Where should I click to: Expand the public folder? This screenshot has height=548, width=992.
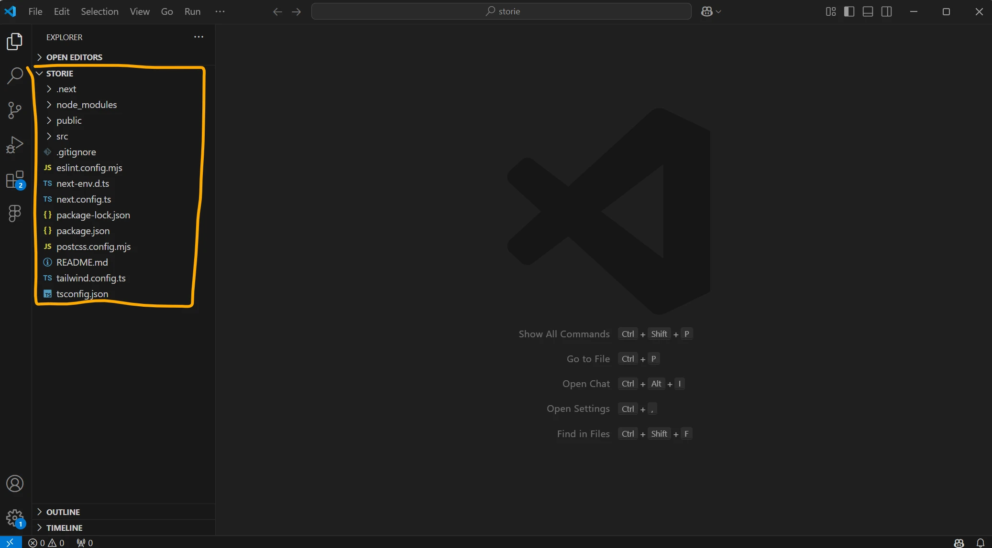[x=123, y=121]
